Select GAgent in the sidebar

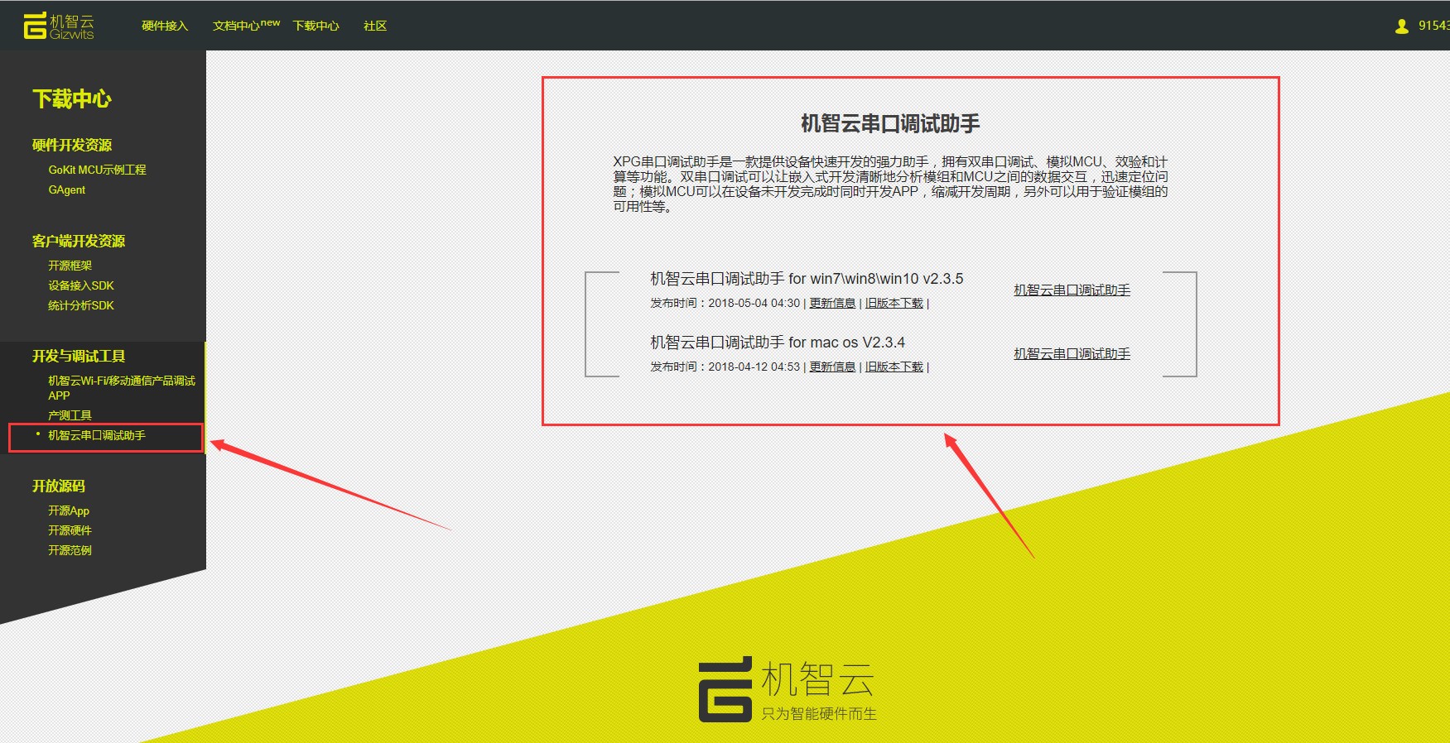coord(66,189)
